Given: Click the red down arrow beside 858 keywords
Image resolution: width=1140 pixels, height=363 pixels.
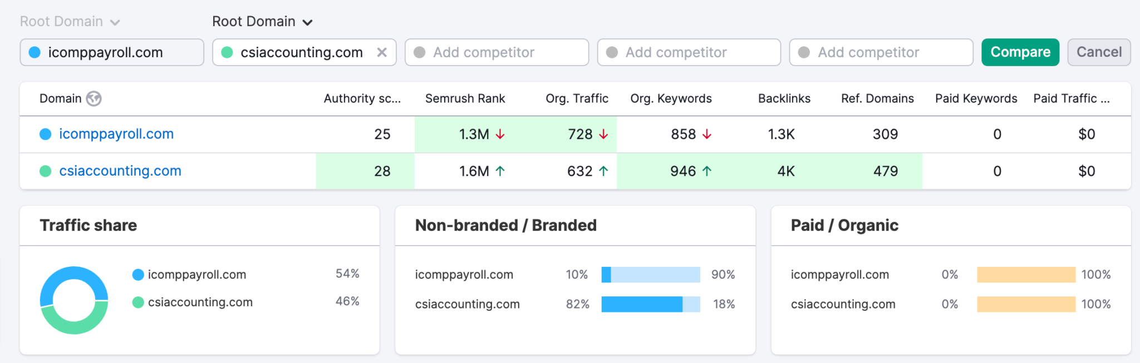Looking at the screenshot, I should click(x=707, y=134).
